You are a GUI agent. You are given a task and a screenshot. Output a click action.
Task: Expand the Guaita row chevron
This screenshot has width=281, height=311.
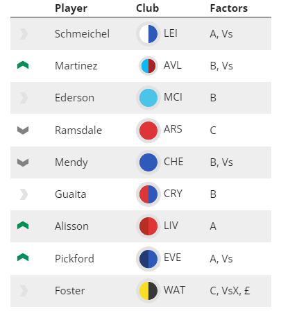pos(24,194)
